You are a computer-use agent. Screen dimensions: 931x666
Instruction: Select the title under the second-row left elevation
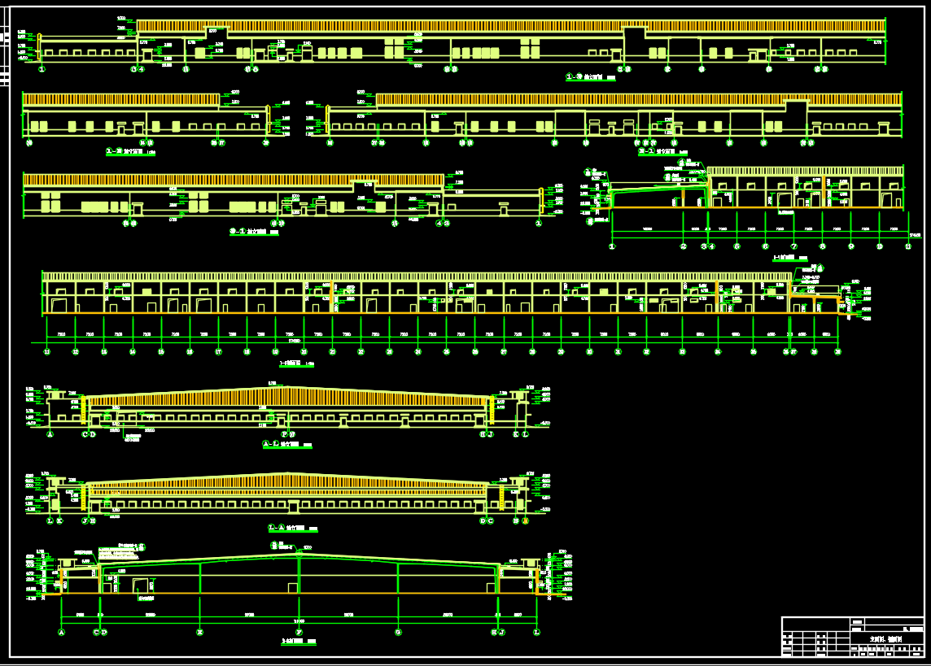click(x=129, y=151)
